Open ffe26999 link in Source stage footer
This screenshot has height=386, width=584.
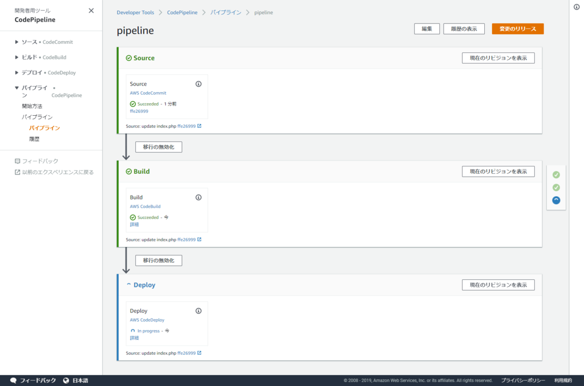pyautogui.click(x=186, y=126)
